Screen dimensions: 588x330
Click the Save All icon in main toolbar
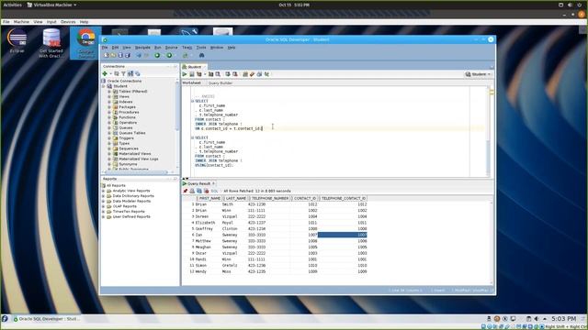tap(128, 55)
